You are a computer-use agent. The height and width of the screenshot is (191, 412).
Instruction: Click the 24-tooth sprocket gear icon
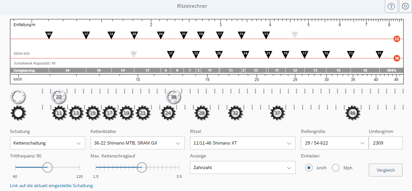pyautogui.click(x=168, y=113)
